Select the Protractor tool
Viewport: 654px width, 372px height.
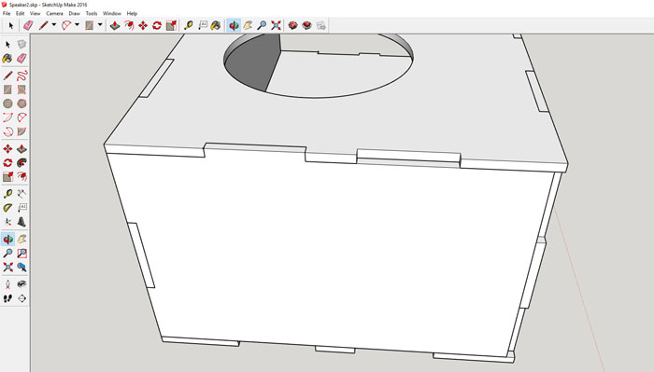(x=7, y=207)
